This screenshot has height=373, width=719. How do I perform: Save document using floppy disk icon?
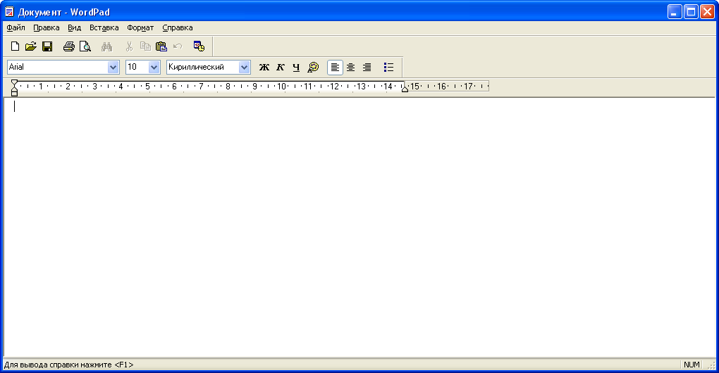47,46
